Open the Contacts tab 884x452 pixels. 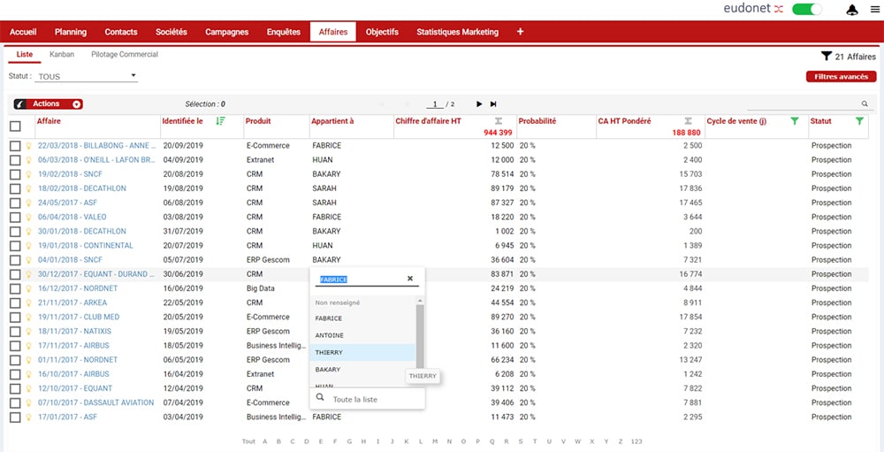tap(121, 32)
